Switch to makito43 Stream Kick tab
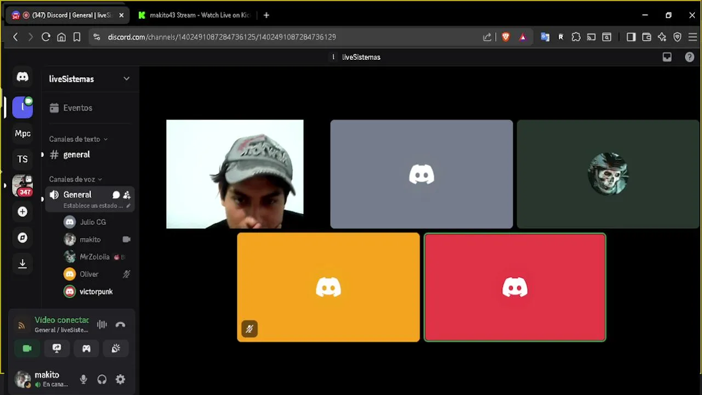The image size is (702, 395). (x=194, y=15)
